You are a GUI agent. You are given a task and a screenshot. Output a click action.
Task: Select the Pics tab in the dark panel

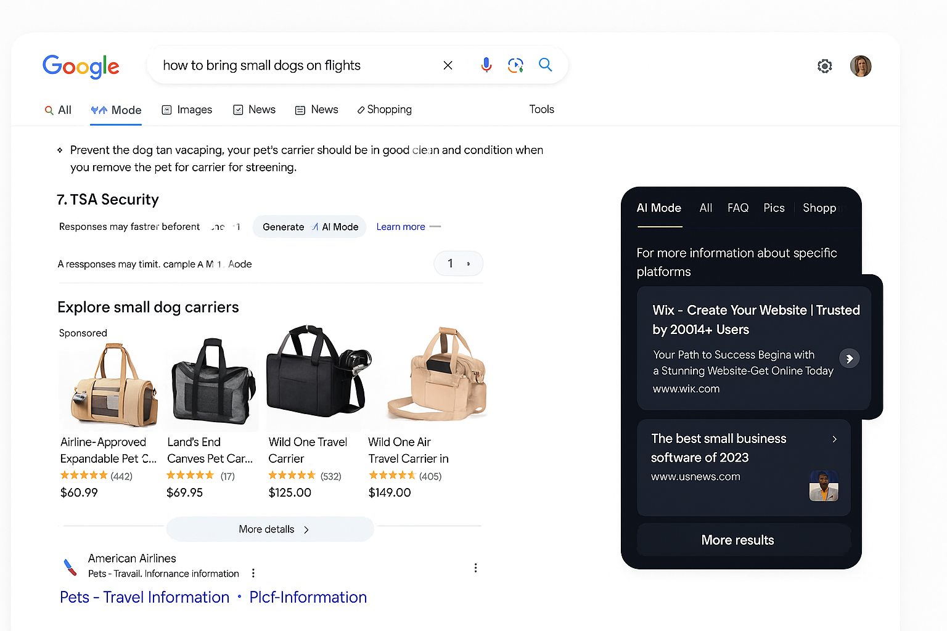coord(774,208)
